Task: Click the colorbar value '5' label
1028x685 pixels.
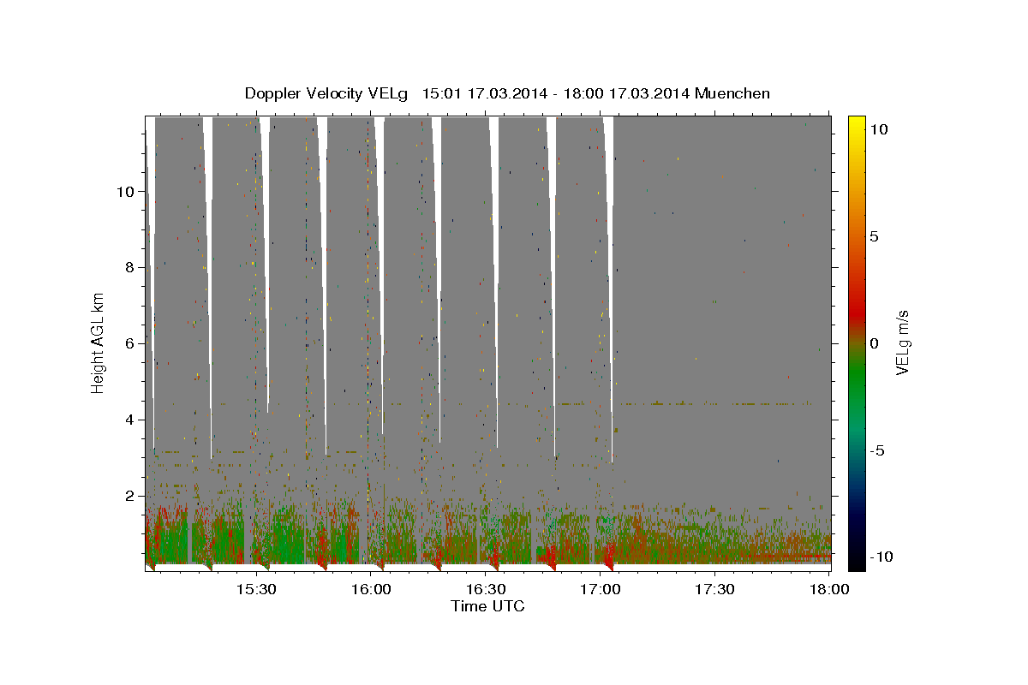Action: [874, 236]
